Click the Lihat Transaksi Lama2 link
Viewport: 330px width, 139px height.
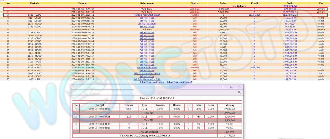[x=179, y=82]
